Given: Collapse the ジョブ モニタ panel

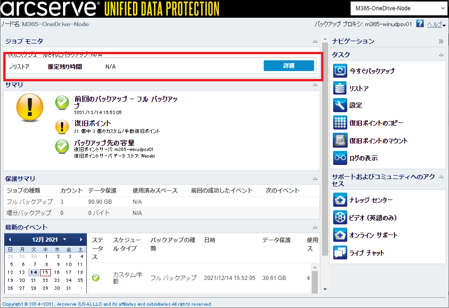Looking at the screenshot, I should pyautogui.click(x=315, y=41).
